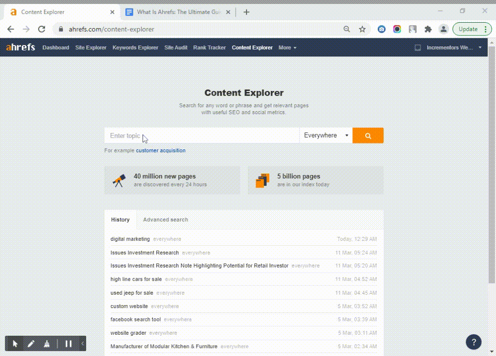Pause recording with the pause icon
Screen dimensions: 496x356
[x=68, y=344]
